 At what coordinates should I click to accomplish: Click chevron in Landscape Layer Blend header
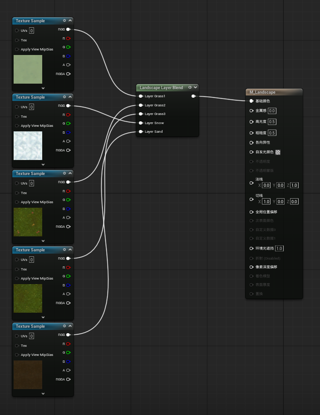tap(195, 87)
